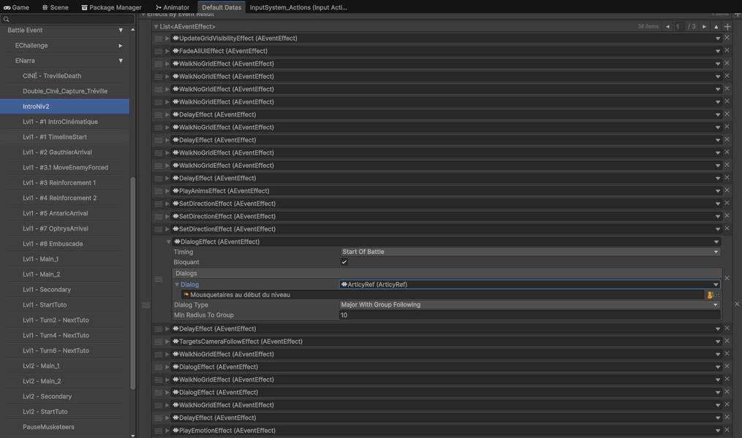This screenshot has width=742, height=438.
Task: Select Lvl1 - #8 Embuscade in the sidebar
Action: (53, 244)
